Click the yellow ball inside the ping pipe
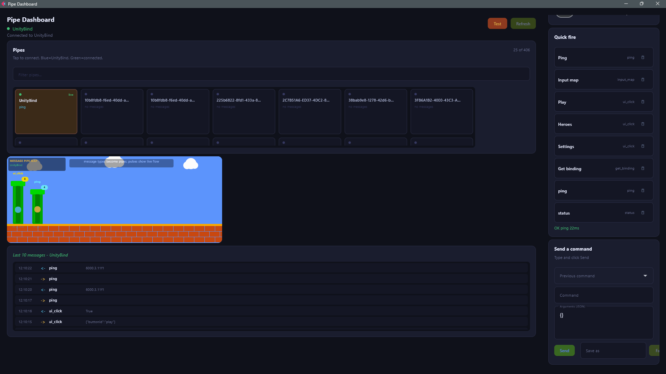This screenshot has height=374, width=666. (x=37, y=209)
